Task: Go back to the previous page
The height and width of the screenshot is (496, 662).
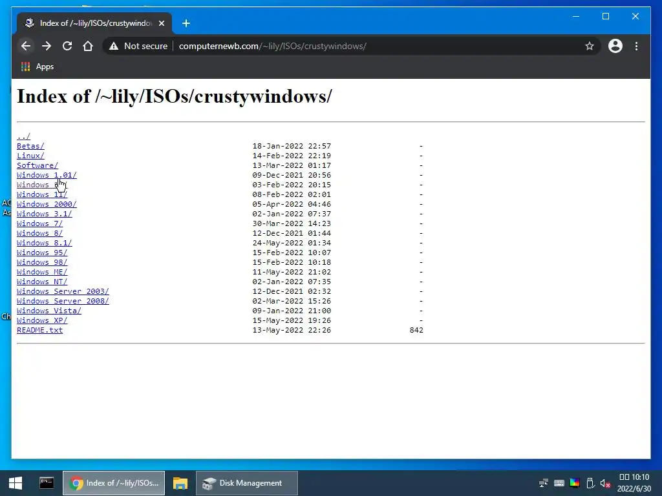Action: 26,46
